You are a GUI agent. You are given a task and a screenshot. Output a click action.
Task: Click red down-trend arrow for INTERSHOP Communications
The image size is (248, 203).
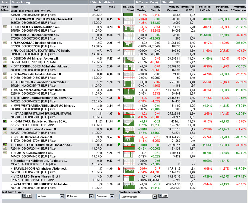[x=119, y=98]
